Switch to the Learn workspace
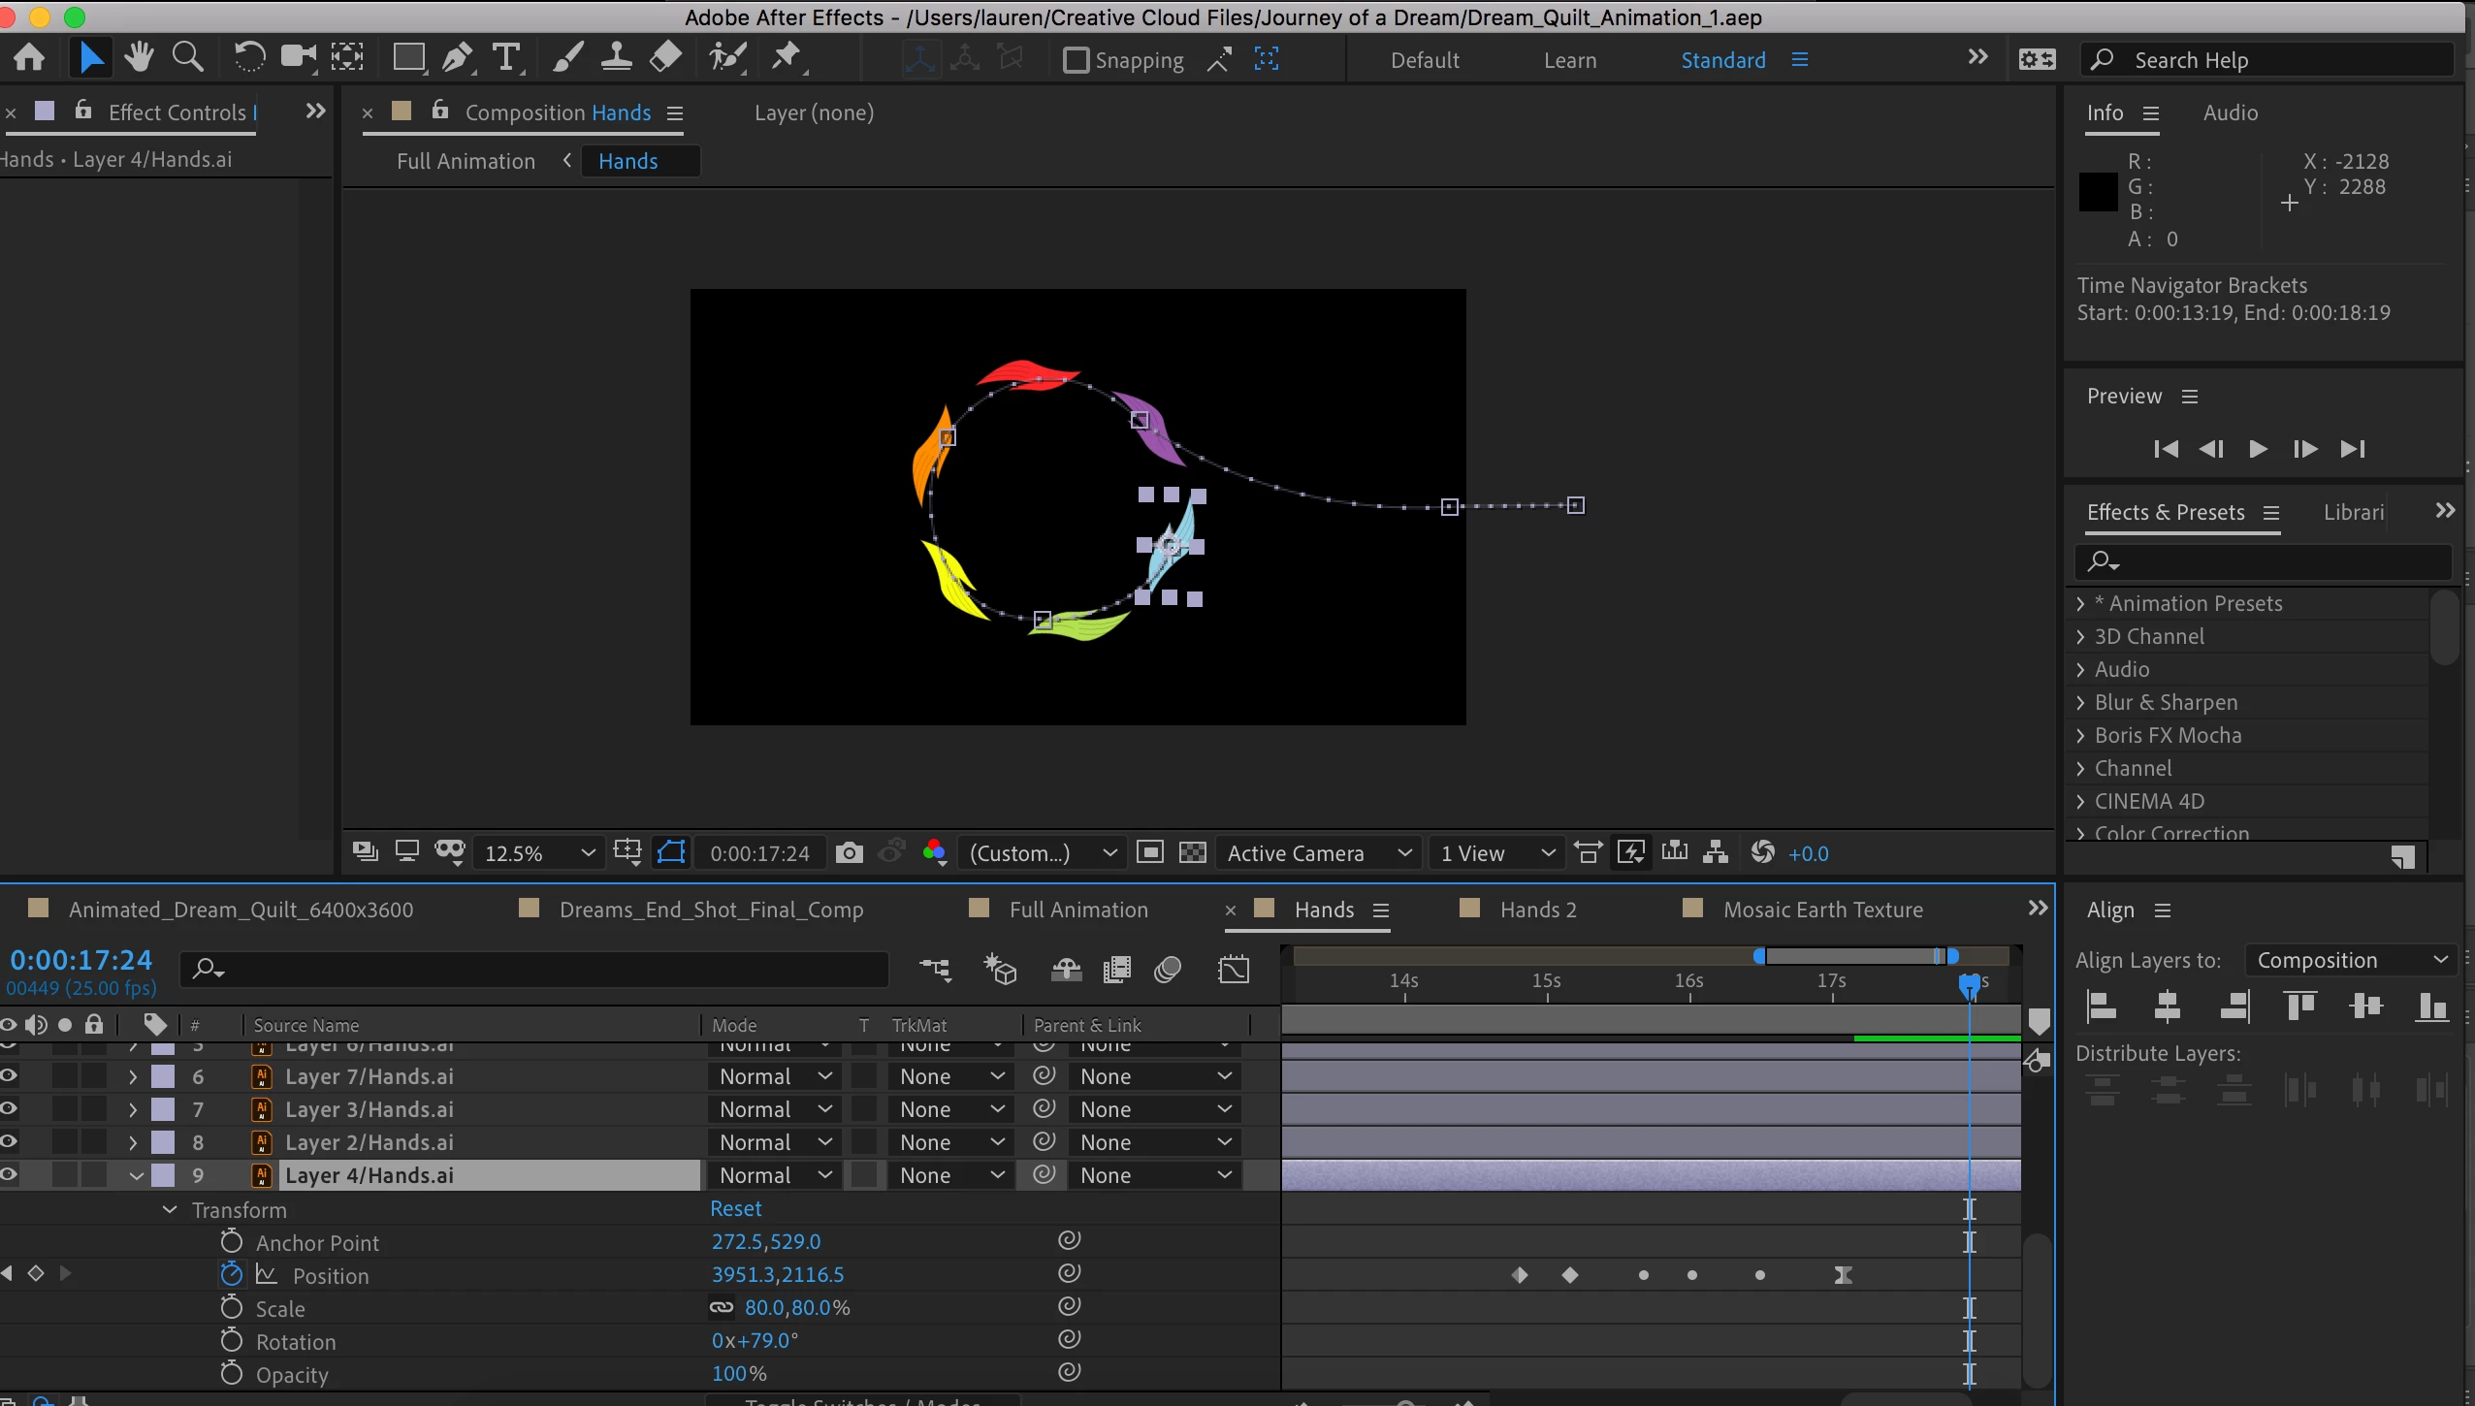This screenshot has width=2475, height=1406. tap(1569, 60)
